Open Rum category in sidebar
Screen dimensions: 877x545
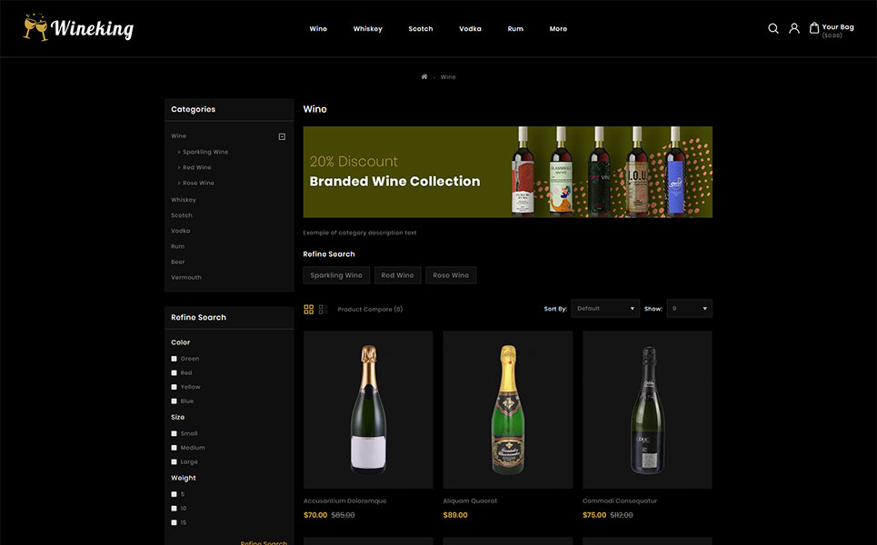coord(178,246)
